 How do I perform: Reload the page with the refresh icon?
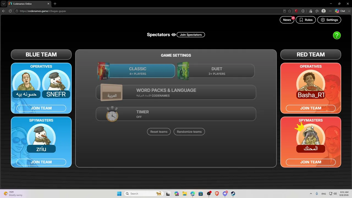tap(10, 11)
